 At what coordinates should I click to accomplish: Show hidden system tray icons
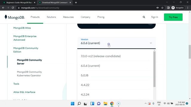pos(146,103)
